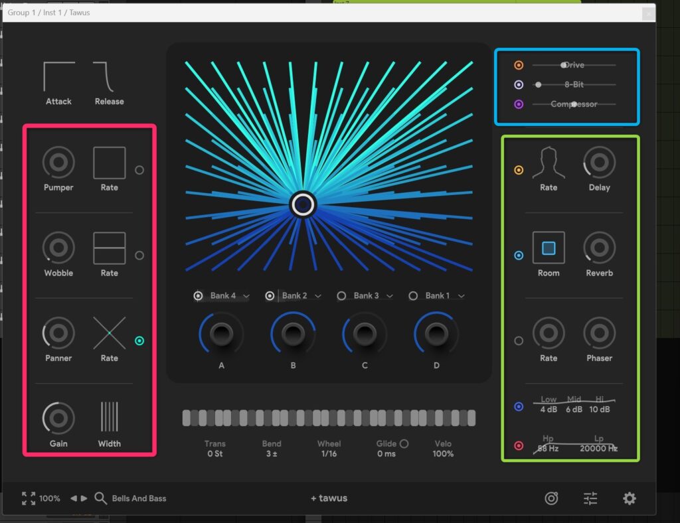
Task: Click the fullscreen resize arrows icon
Action: click(29, 498)
